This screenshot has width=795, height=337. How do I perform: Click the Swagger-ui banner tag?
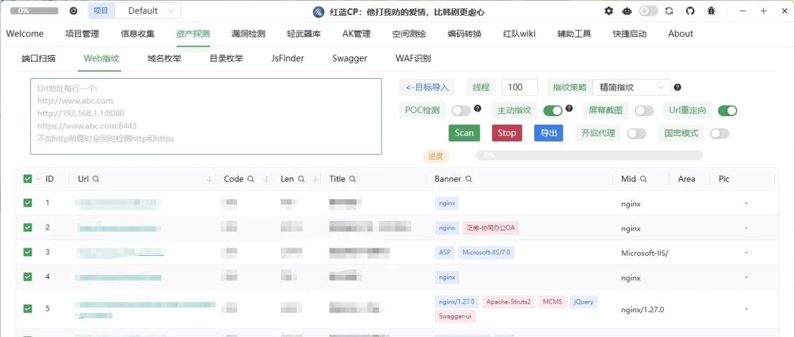455,316
